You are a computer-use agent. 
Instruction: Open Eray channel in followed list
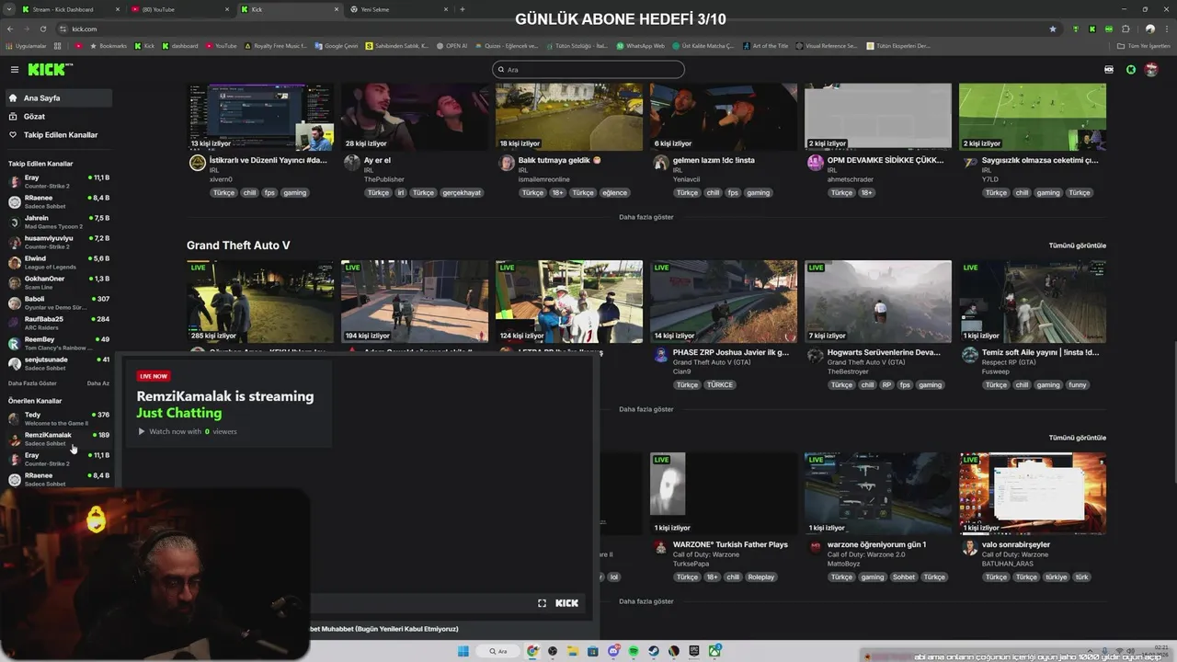pos(58,181)
